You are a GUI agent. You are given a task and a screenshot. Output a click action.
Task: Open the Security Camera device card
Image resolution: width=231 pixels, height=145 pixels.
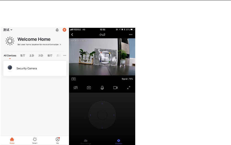(35, 69)
